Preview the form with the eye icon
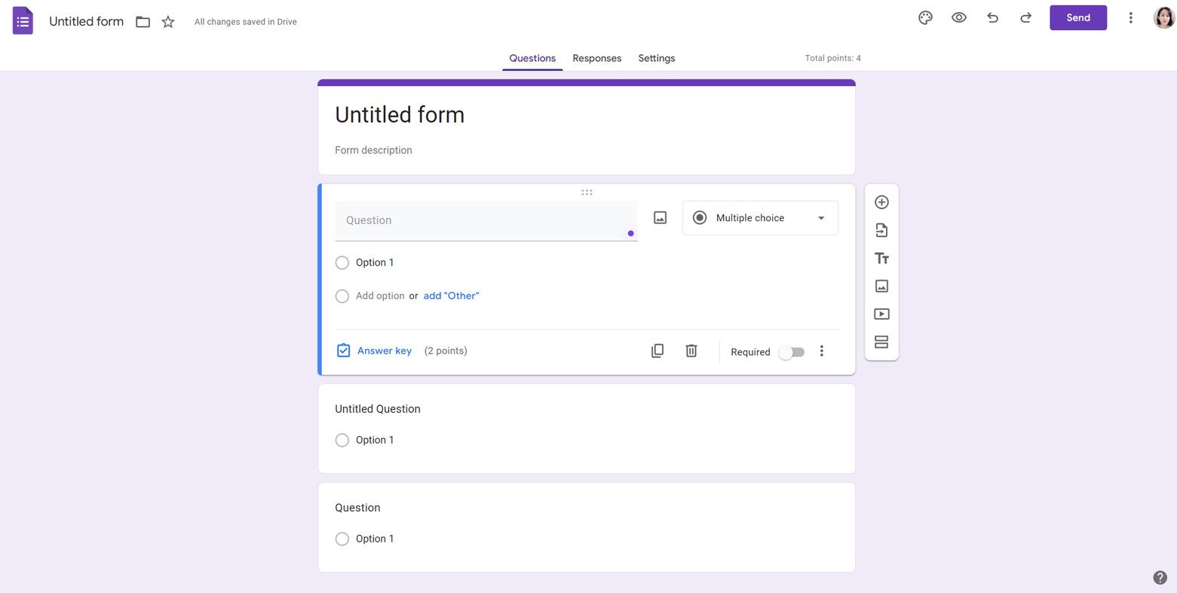The image size is (1177, 593). coord(959,18)
